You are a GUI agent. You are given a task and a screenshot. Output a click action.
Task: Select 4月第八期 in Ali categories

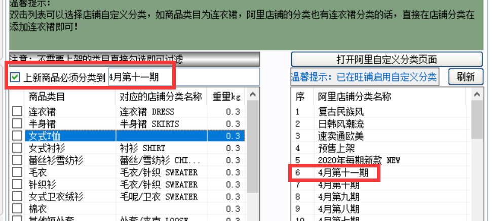pos(339,208)
